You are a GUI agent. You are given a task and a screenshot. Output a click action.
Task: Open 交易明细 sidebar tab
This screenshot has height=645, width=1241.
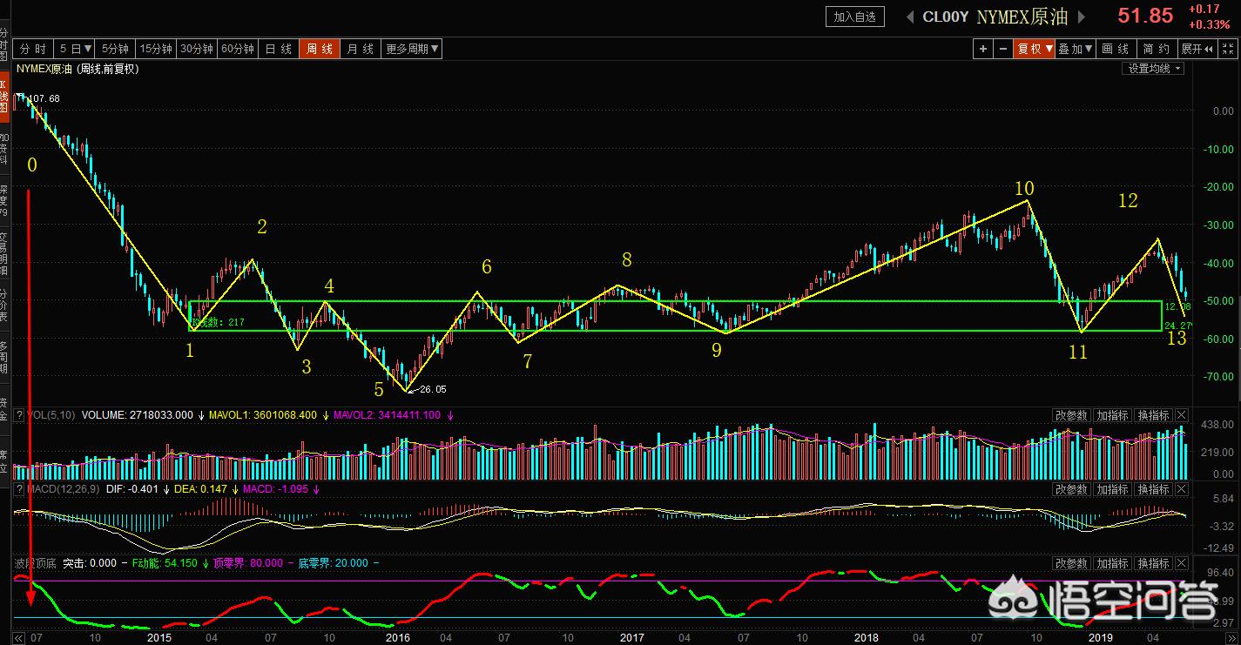click(x=4, y=254)
